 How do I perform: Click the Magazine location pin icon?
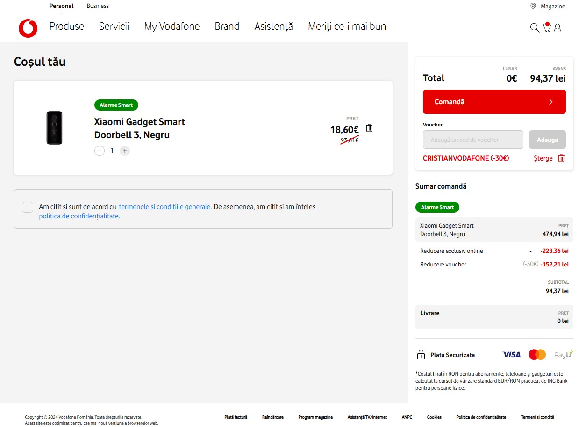click(533, 6)
